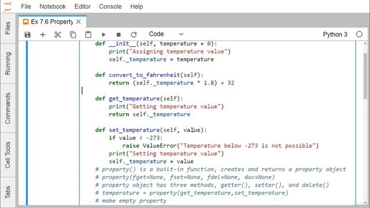Close the Ex 7.6 Property tab
370x208 pixels.
pos(79,22)
